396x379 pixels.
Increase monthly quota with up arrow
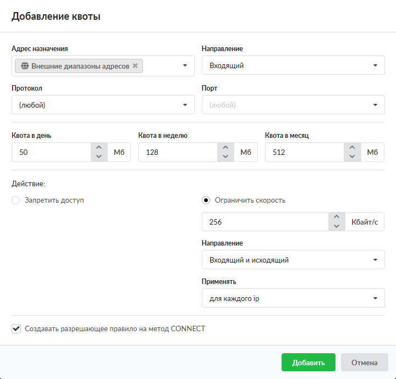point(352,148)
